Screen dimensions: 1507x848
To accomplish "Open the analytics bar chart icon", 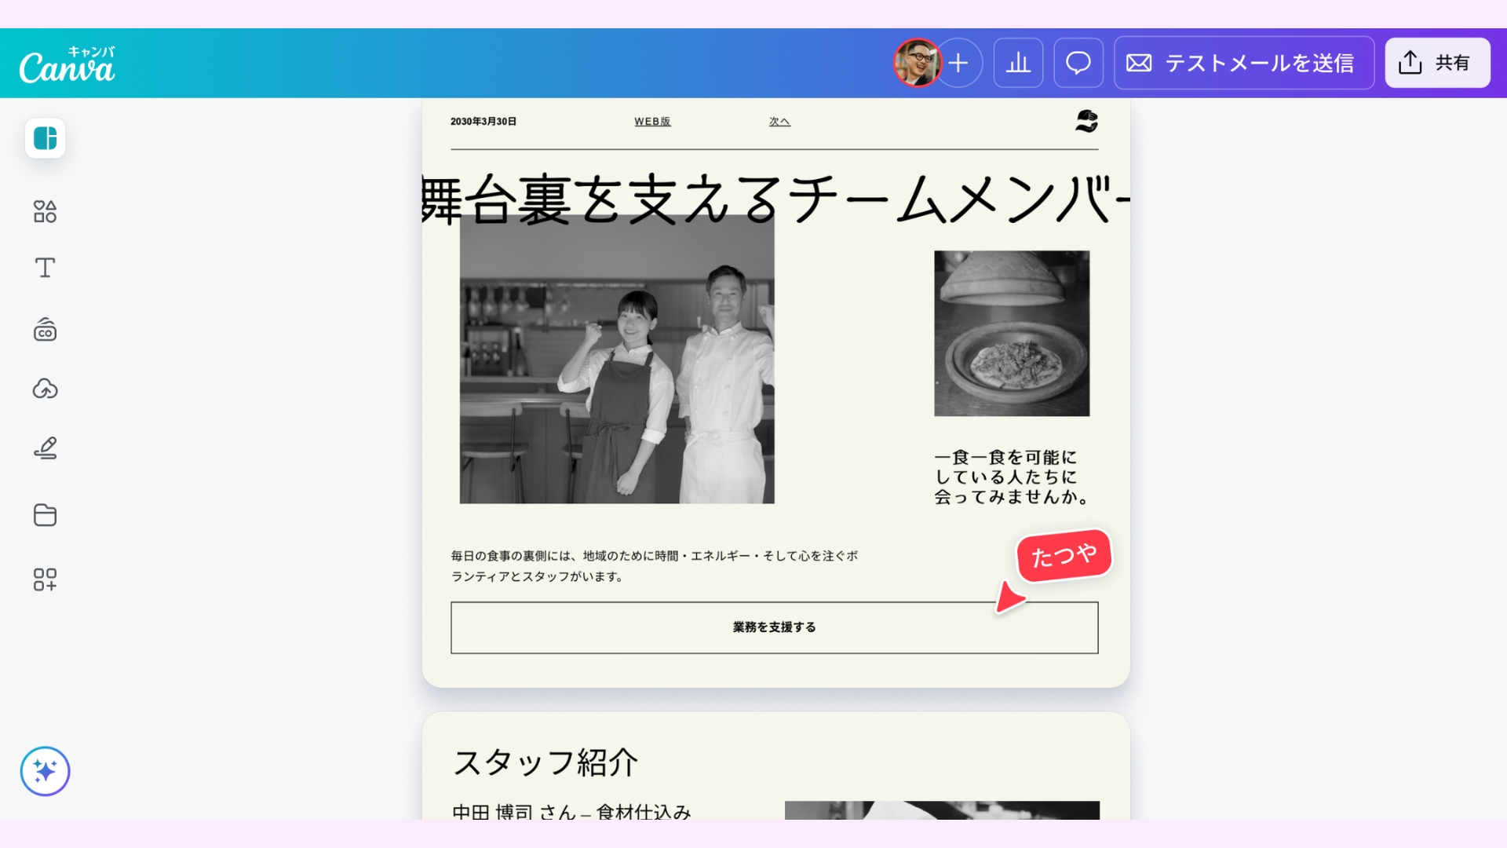I will pyautogui.click(x=1018, y=63).
